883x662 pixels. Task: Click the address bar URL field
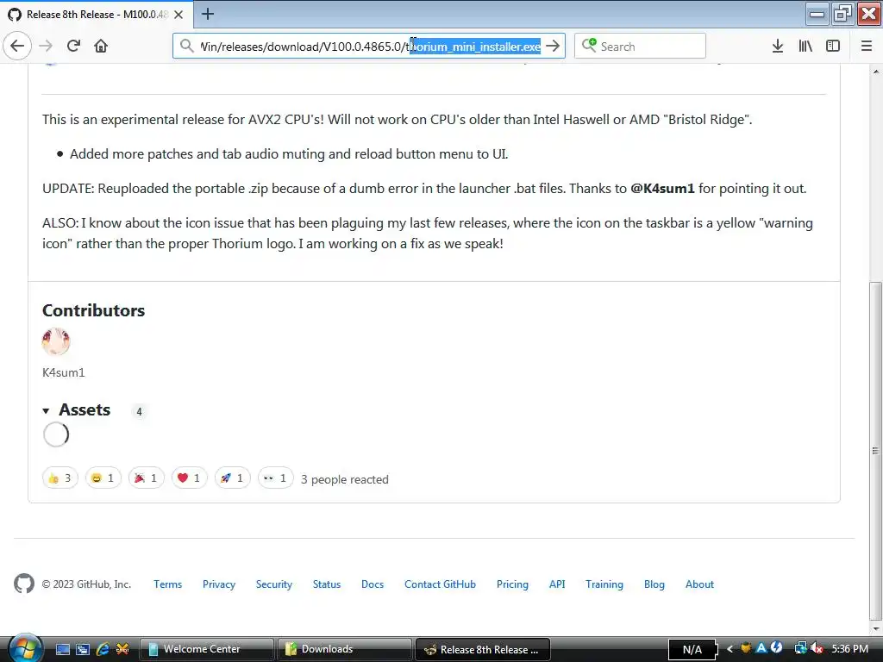[369, 47]
